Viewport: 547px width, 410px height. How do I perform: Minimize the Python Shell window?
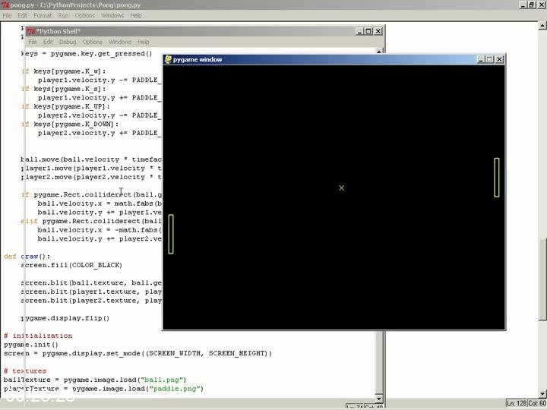click(359, 31)
